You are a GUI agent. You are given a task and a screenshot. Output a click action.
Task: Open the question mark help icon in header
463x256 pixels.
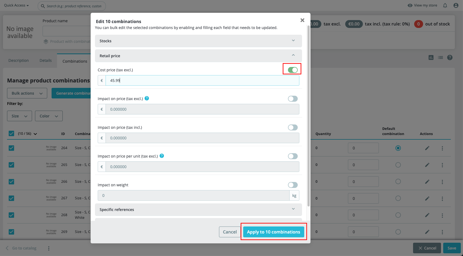[450, 57]
